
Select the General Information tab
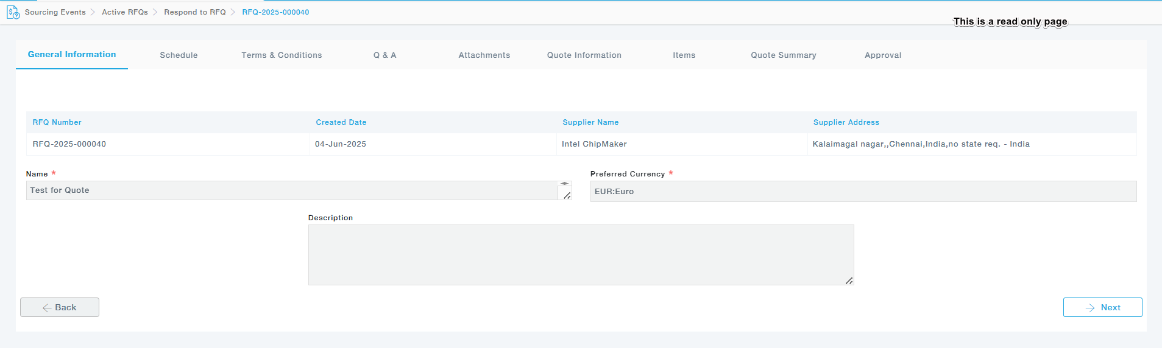pos(72,55)
